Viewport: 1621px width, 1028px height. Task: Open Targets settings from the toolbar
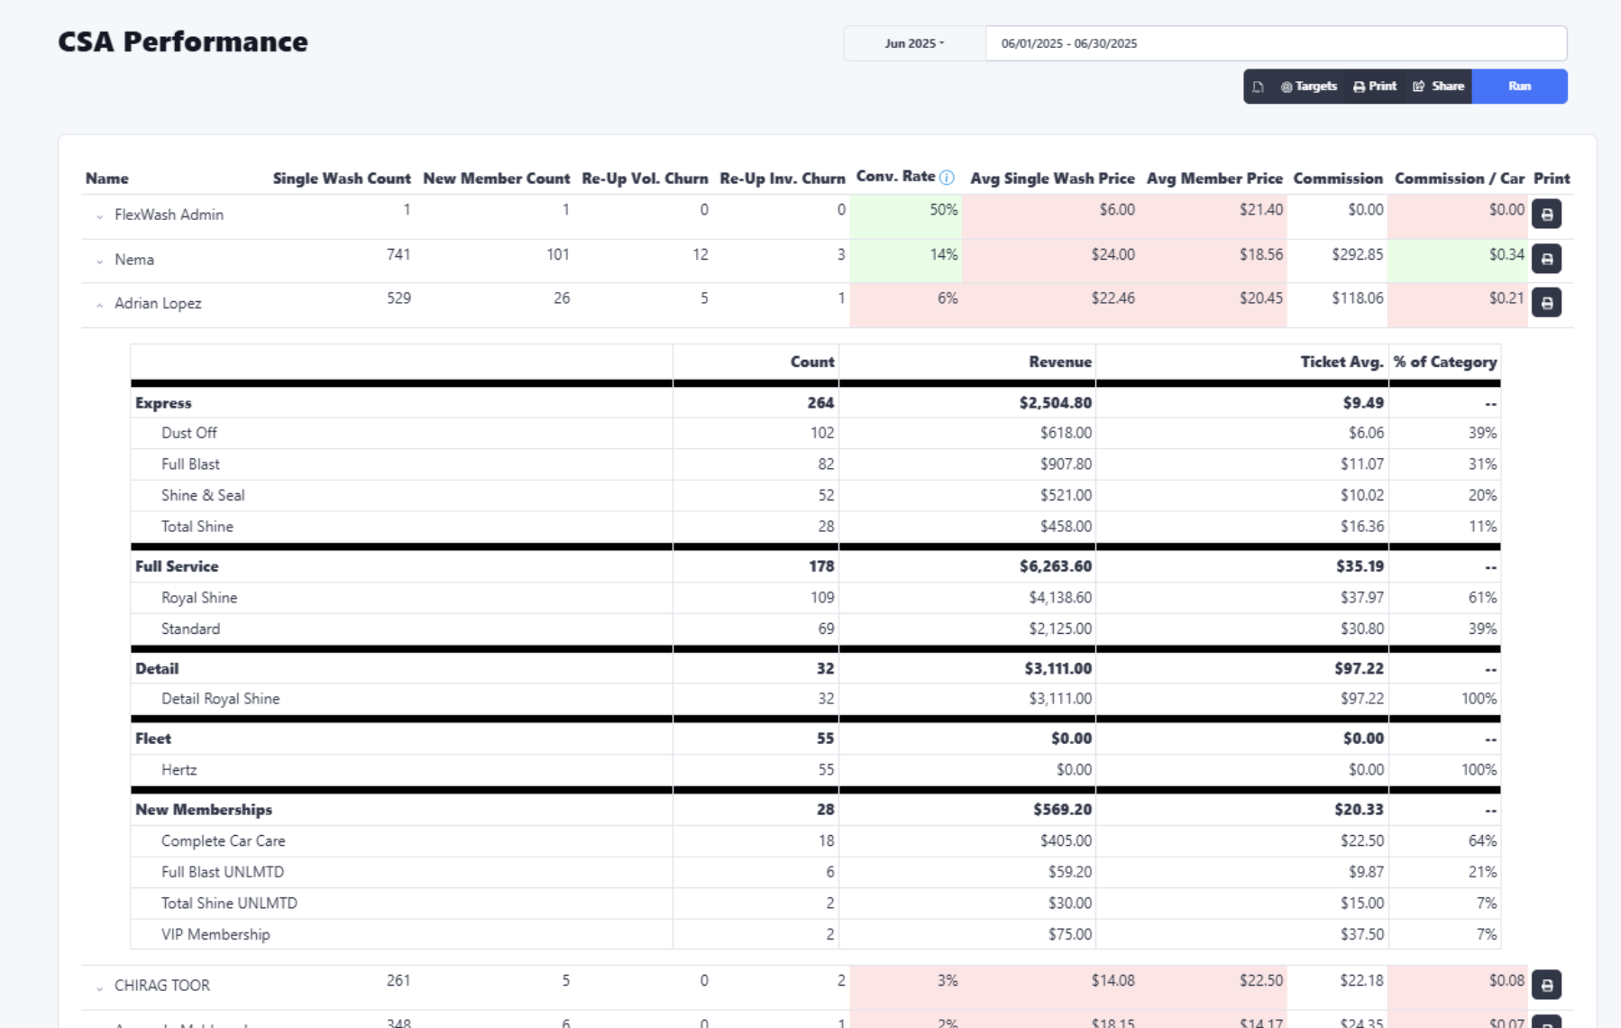pos(1307,87)
